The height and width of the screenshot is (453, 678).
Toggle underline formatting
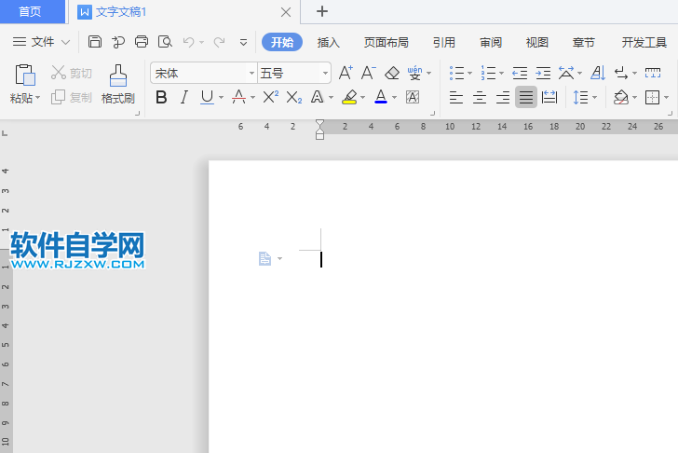click(207, 97)
